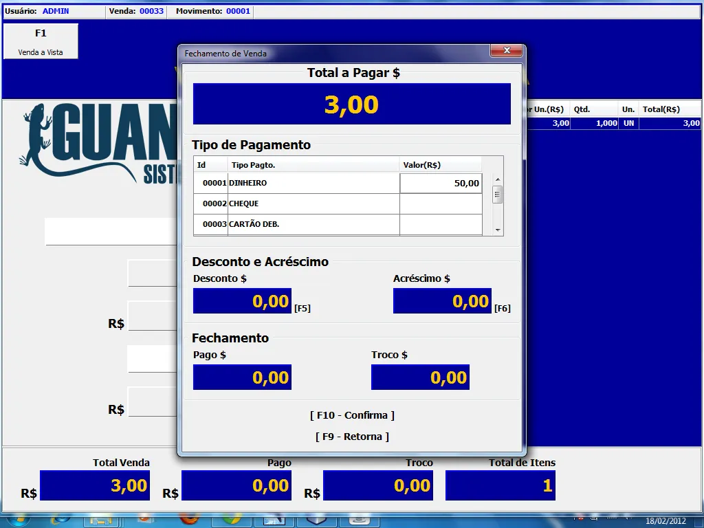Click the bottom Troco 0,00 display
The width and height of the screenshot is (704, 528).
(378, 485)
